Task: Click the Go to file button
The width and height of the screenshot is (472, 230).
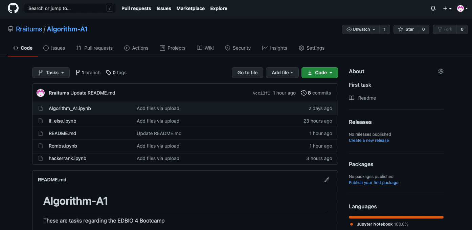Action: click(x=247, y=73)
